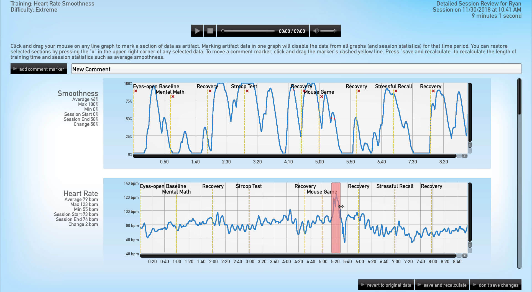532x292 pixels.
Task: Zoom in horizontally on the Heart Rate graph with plus
Action: (465, 255)
